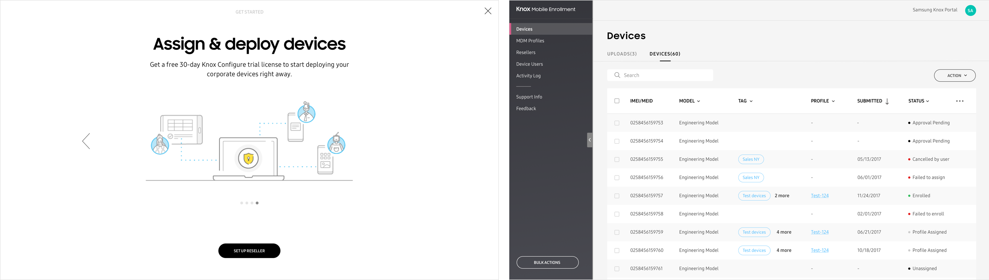
Task: Sort by Submitted column arrow
Action: point(887,101)
